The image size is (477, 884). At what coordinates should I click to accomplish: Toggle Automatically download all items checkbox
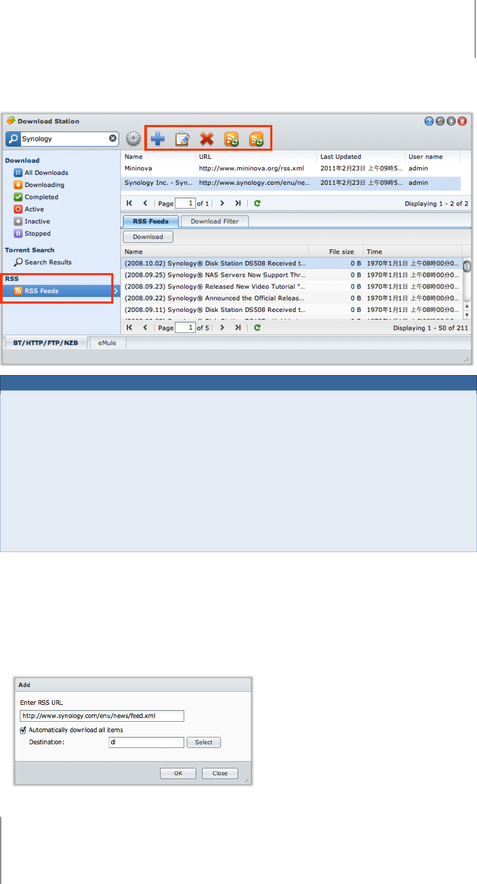23,730
